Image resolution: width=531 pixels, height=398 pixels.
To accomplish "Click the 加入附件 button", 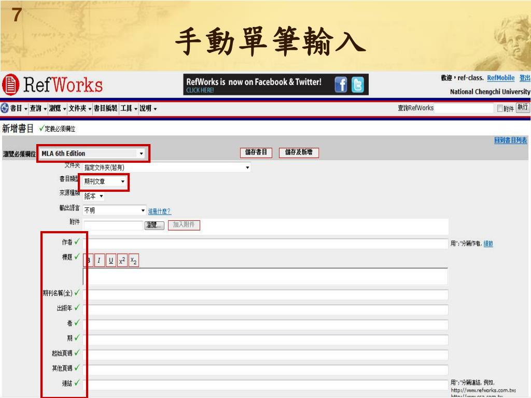I will coord(184,225).
